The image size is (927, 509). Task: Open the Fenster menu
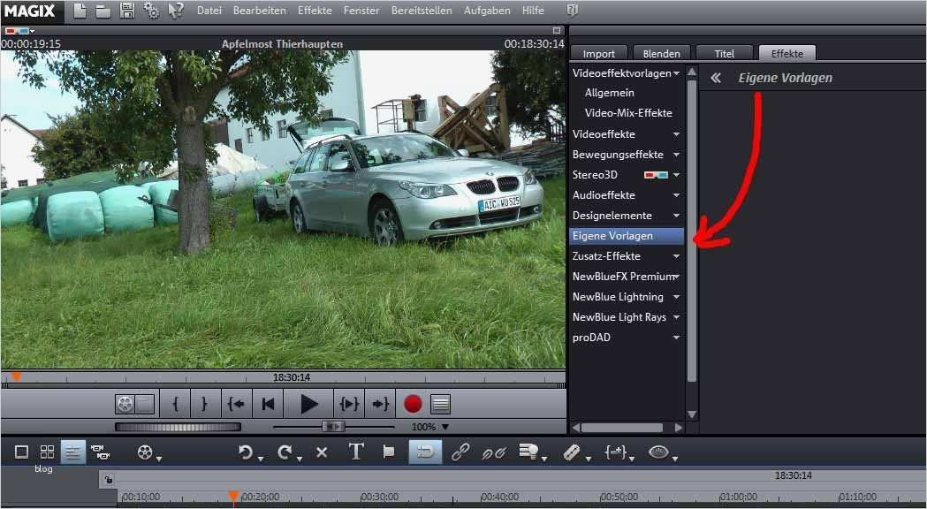coord(361,11)
